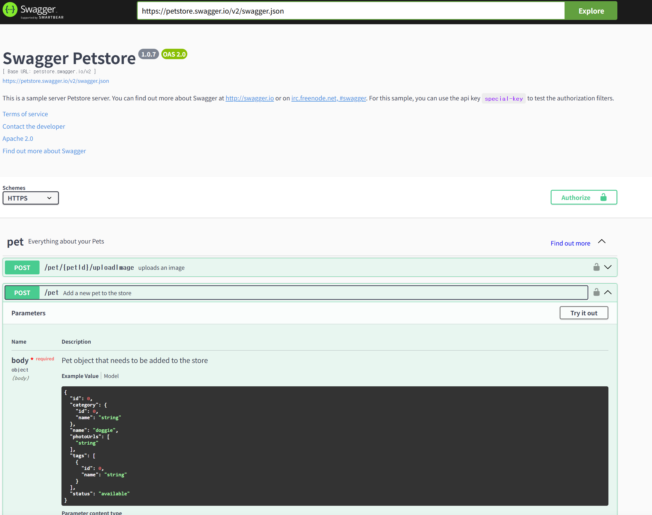Expand the uploadImage endpoint chevron

(608, 267)
